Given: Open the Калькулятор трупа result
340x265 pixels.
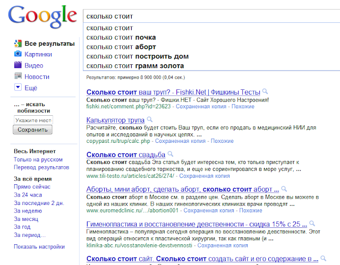Looking at the screenshot, I should pos(115,120).
